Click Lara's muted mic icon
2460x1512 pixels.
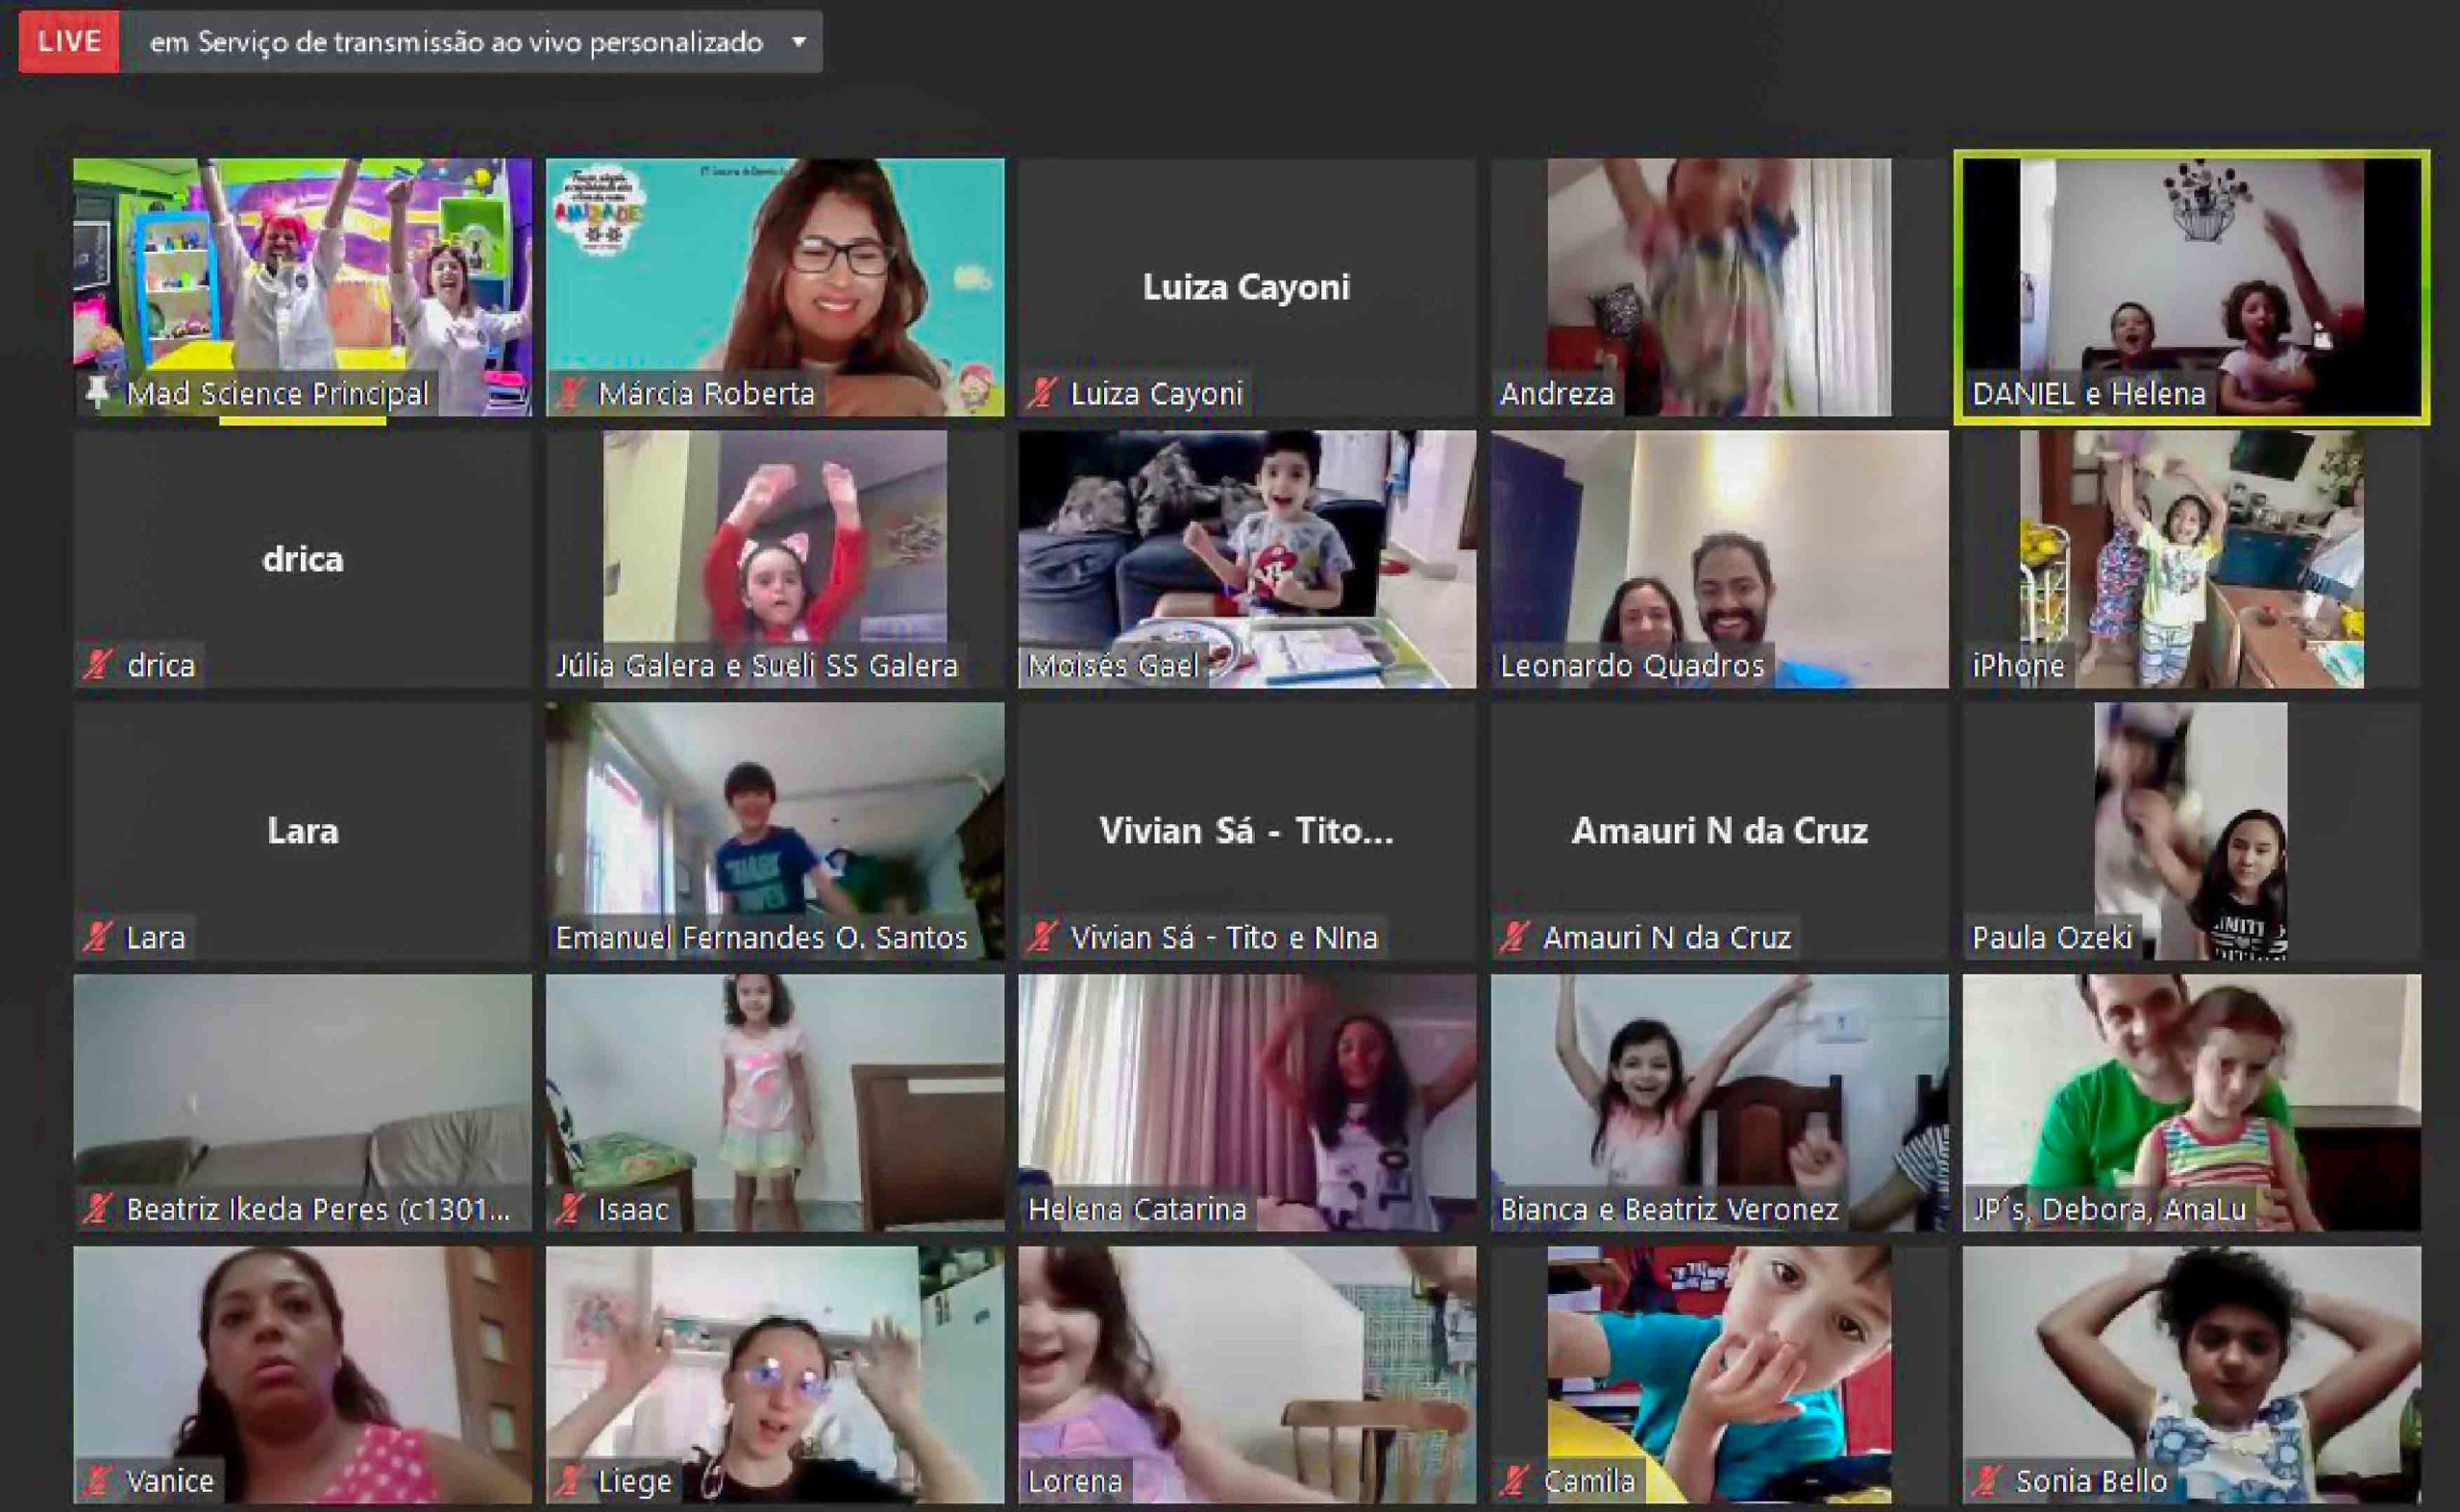click(x=97, y=937)
